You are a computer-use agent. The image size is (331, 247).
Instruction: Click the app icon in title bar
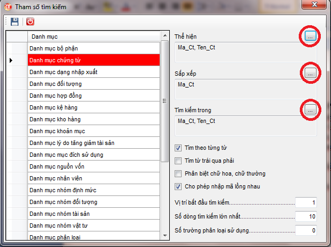(8, 5)
